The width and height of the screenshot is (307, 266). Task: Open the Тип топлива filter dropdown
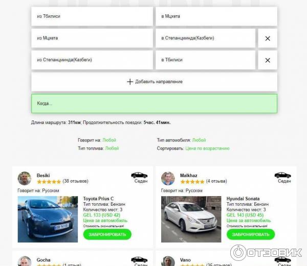coord(112,148)
